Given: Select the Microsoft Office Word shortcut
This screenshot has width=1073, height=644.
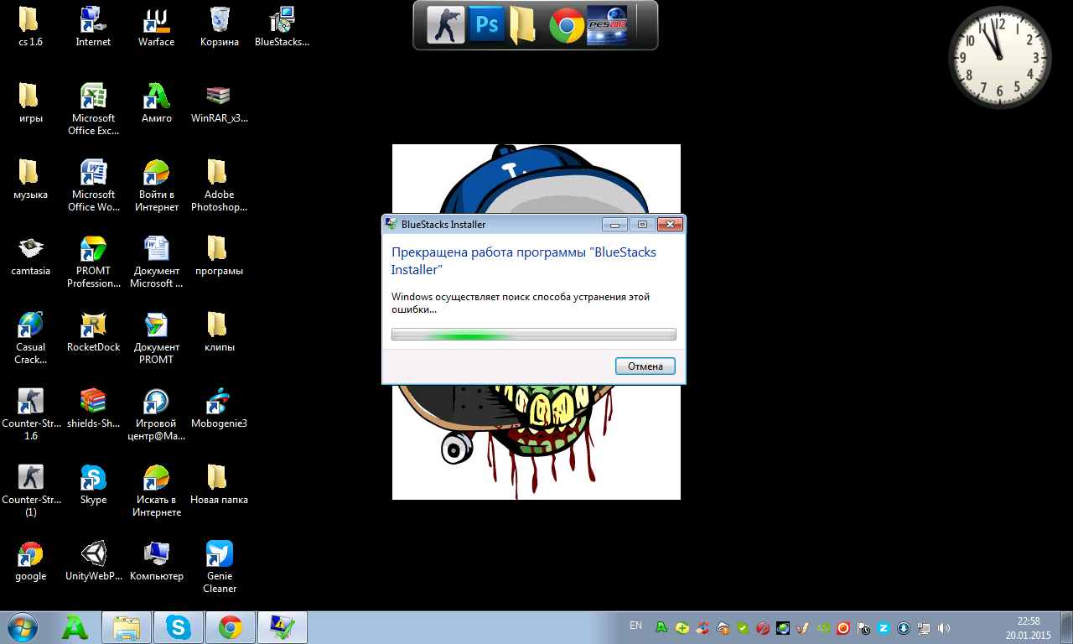Looking at the screenshot, I should click(93, 185).
